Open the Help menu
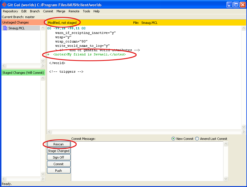The height and width of the screenshot is (187, 247). tap(96, 11)
